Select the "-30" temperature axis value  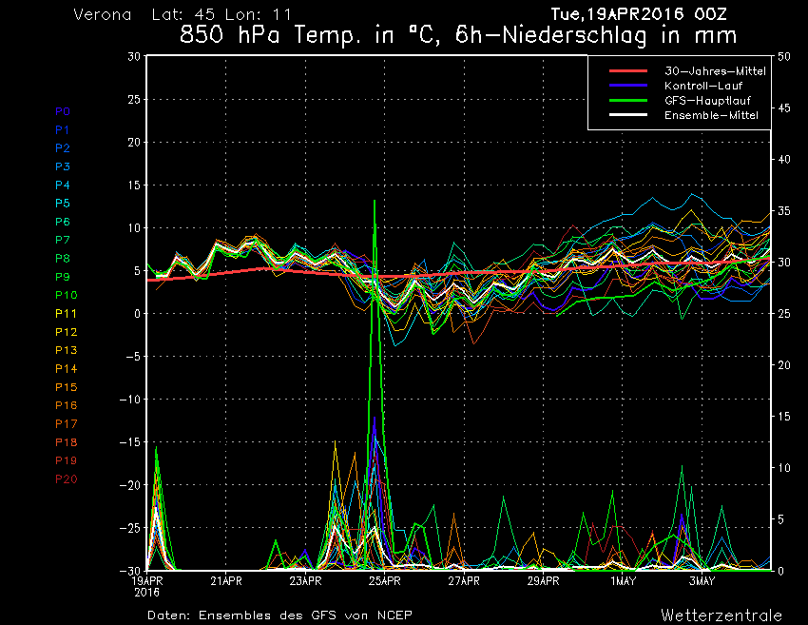(130, 571)
